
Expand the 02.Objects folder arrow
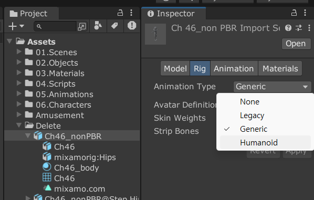click(x=19, y=62)
